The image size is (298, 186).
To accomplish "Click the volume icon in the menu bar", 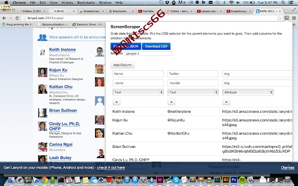I will point(238,2).
